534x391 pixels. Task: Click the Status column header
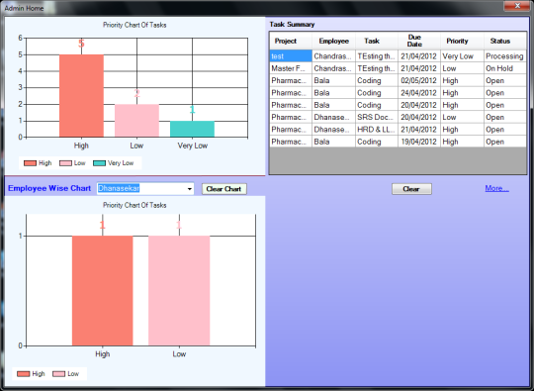click(505, 41)
